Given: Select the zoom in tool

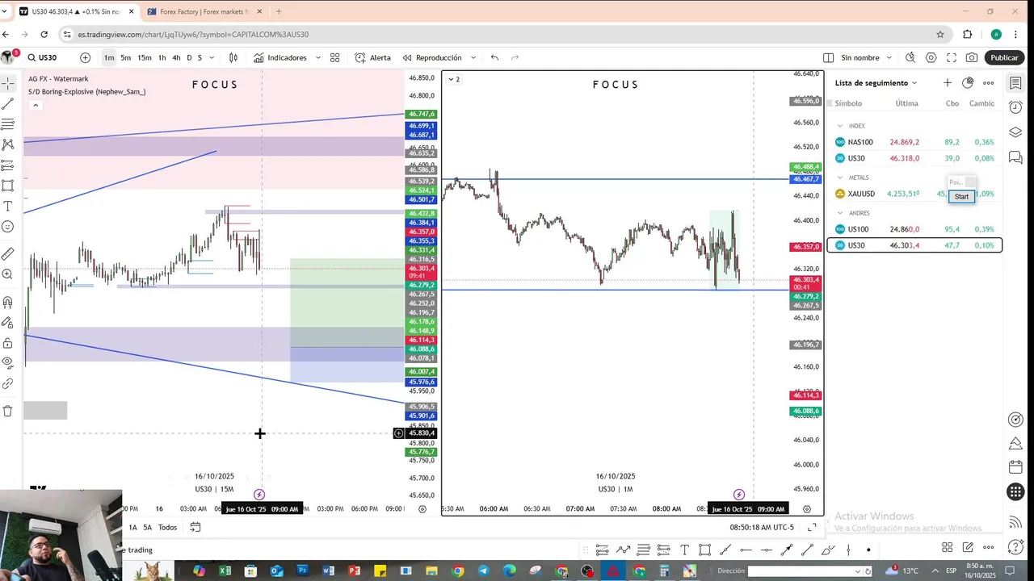Looking at the screenshot, I should pos(7,274).
